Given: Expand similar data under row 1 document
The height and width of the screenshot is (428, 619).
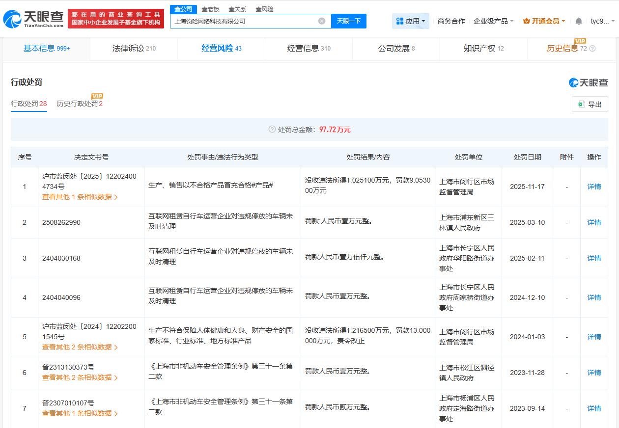Looking at the screenshot, I should pyautogui.click(x=80, y=197).
